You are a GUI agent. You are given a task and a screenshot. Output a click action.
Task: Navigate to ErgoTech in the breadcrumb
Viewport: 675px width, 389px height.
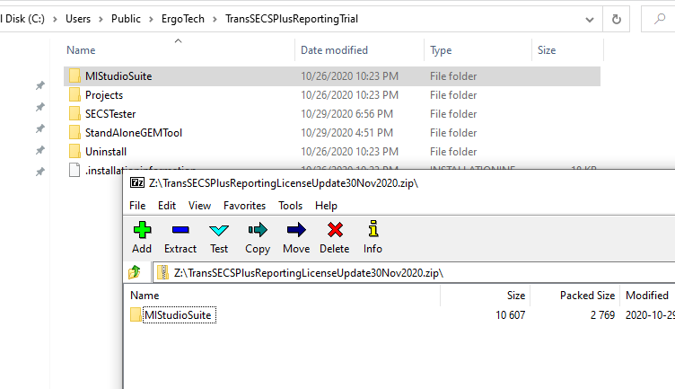tap(183, 19)
